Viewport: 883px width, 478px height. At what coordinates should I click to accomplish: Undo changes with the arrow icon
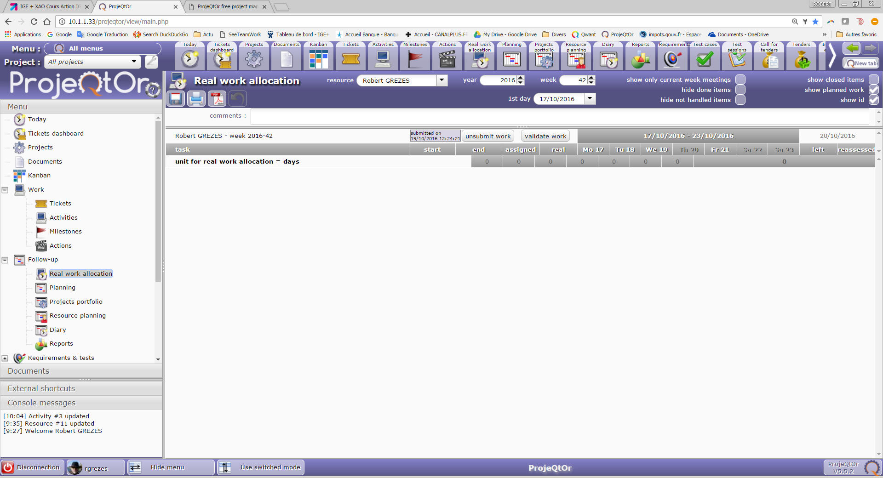tap(238, 98)
